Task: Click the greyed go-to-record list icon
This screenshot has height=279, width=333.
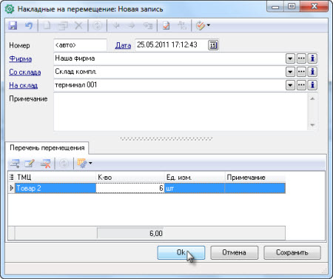Action: click(x=148, y=25)
